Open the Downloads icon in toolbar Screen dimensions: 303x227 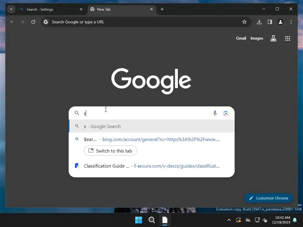259,22
